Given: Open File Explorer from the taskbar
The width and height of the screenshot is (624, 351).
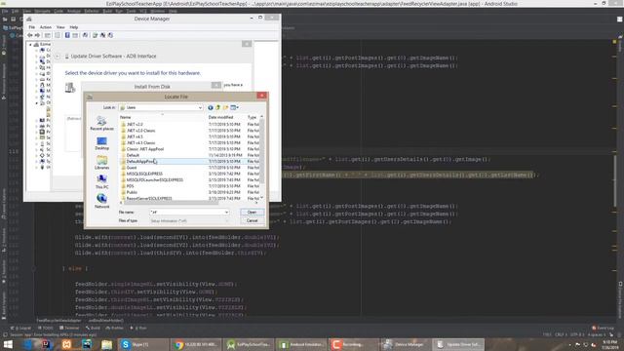Looking at the screenshot, I should click(106, 344).
